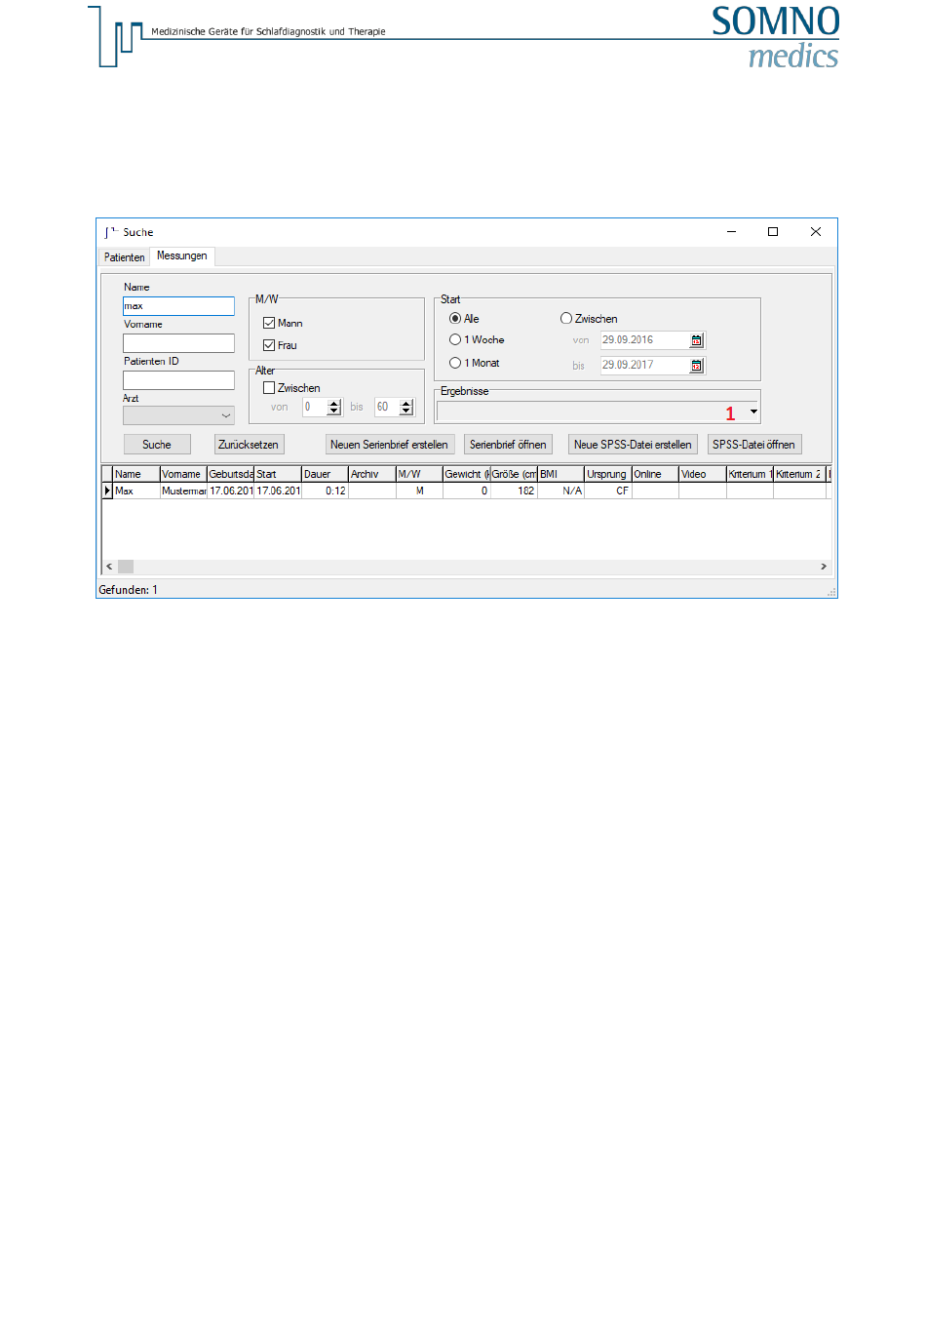
Task: Click the 182 height cell
Action: (x=514, y=491)
